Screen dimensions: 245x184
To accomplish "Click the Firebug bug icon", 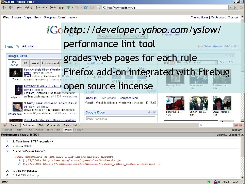I will pyautogui.click(x=5, y=125).
